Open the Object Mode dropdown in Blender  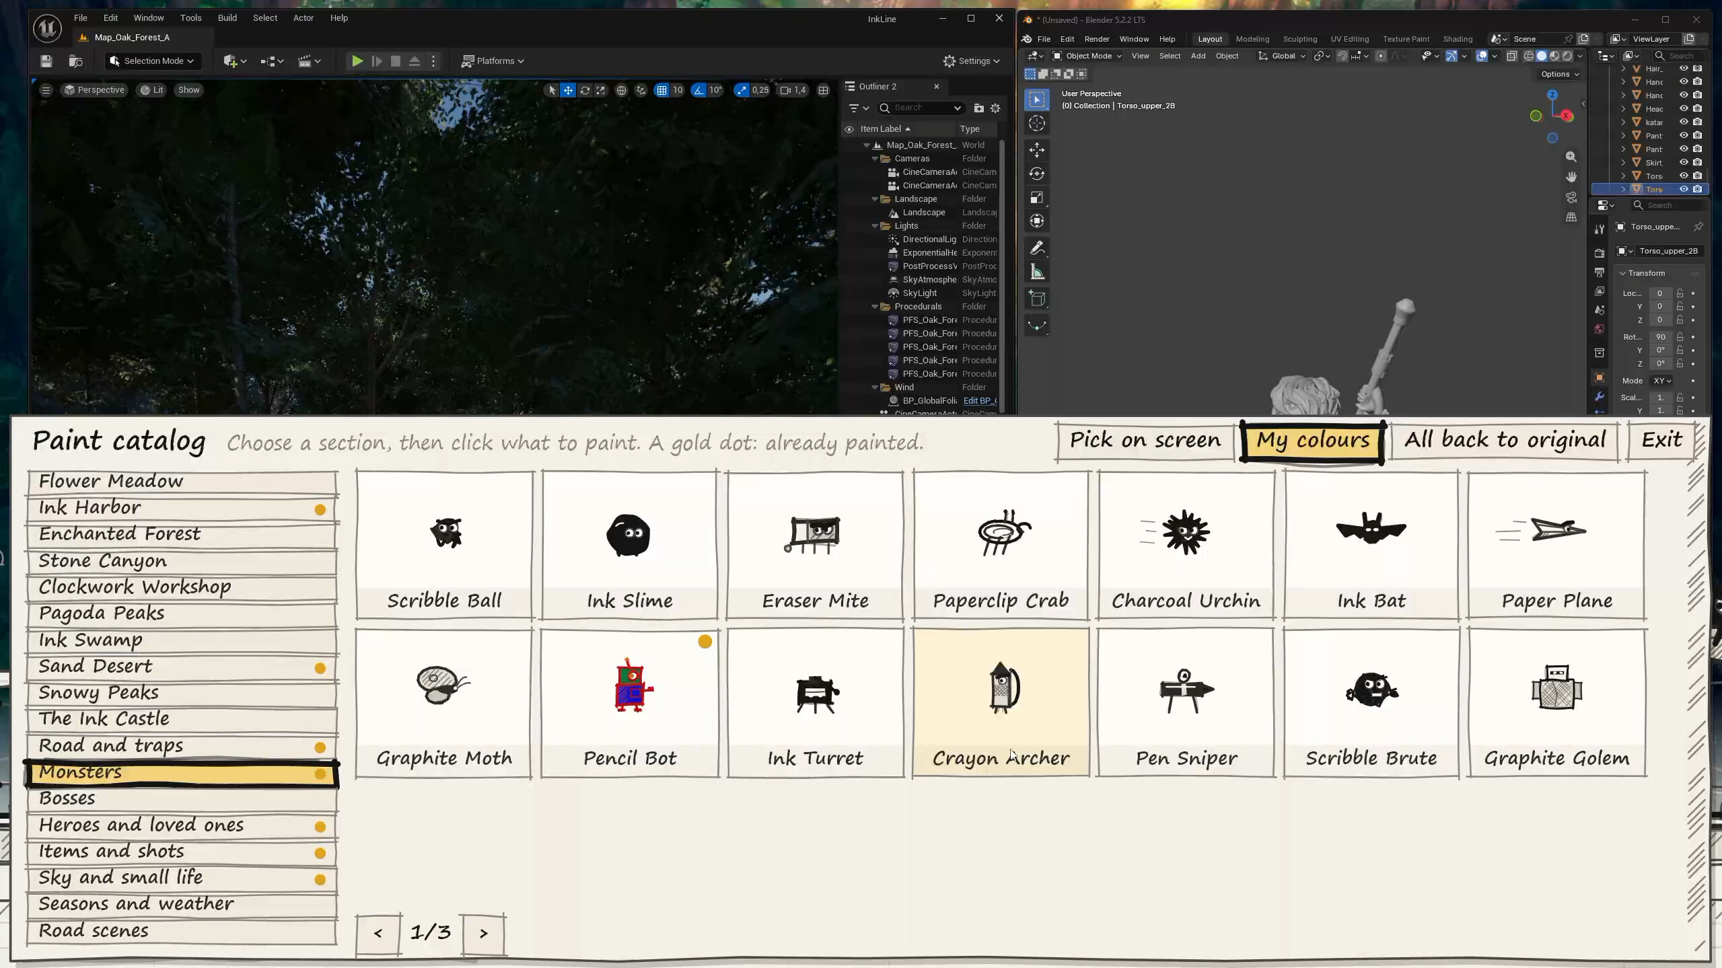1087,56
